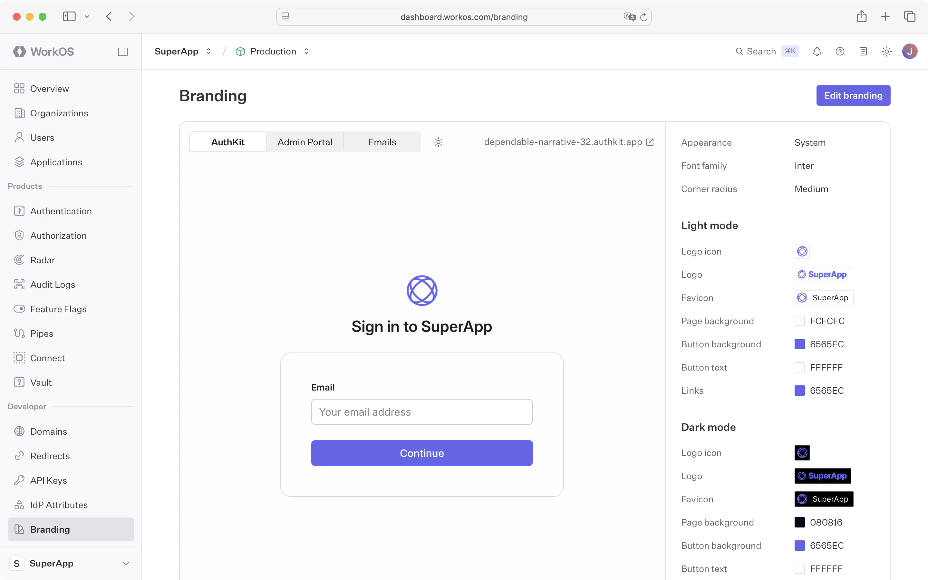Image resolution: width=928 pixels, height=580 pixels.
Task: Click the API Keys key icon
Action: point(19,480)
